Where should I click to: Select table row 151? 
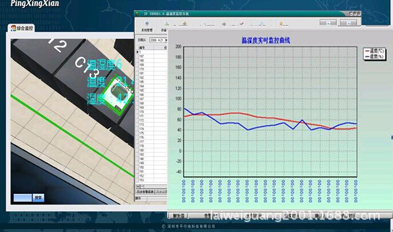click(153, 171)
